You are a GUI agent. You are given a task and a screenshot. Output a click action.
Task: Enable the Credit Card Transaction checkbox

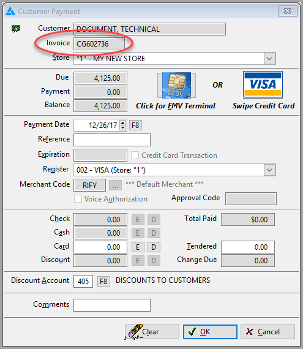click(x=135, y=155)
